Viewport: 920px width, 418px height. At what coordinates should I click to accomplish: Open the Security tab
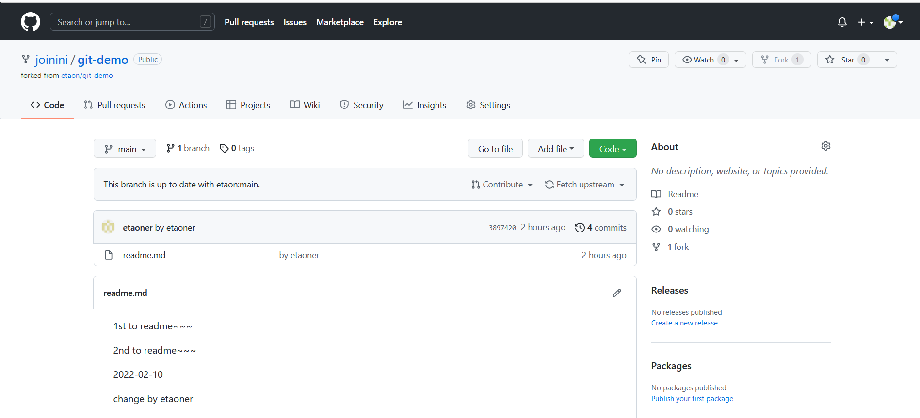(362, 105)
